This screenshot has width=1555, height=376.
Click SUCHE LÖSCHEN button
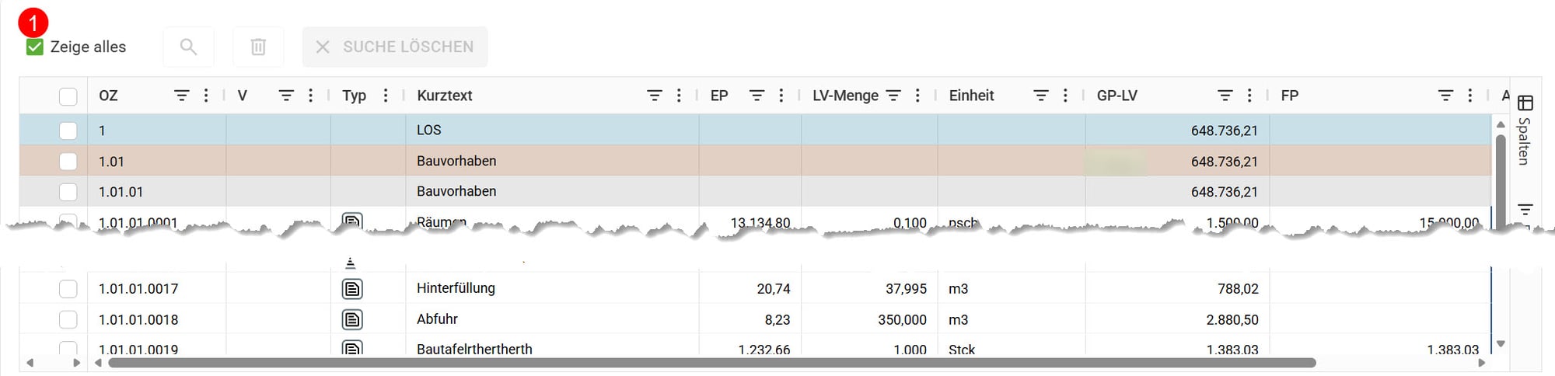click(395, 47)
